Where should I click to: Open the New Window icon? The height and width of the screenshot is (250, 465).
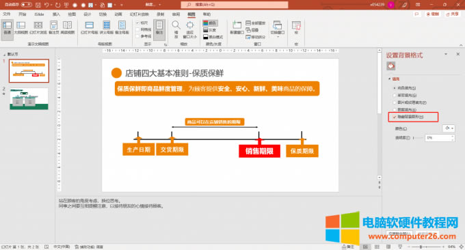point(237,27)
